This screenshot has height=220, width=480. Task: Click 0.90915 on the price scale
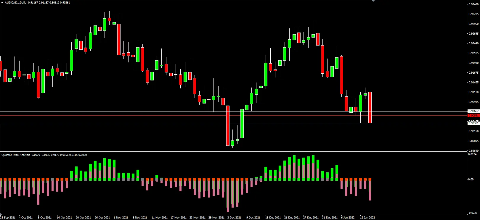pos(474,102)
